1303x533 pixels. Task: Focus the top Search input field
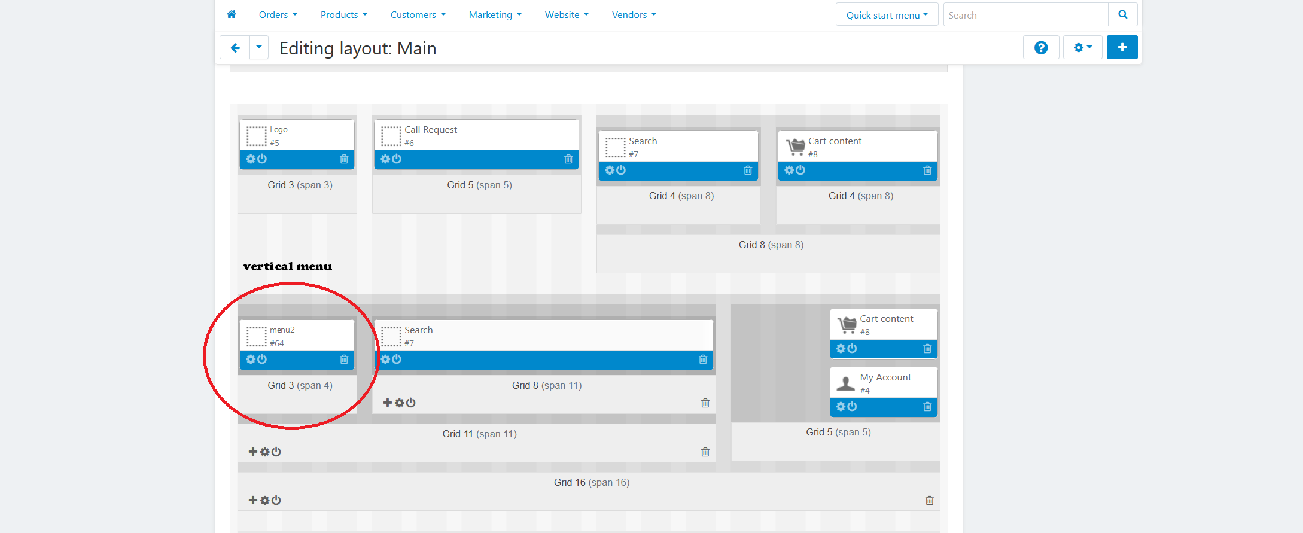1025,15
